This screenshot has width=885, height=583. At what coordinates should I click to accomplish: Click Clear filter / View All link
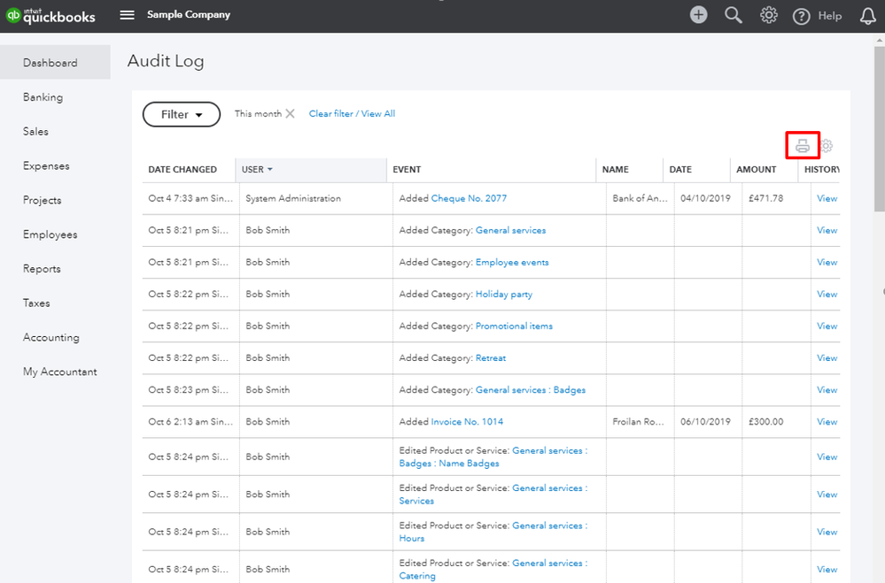(352, 114)
